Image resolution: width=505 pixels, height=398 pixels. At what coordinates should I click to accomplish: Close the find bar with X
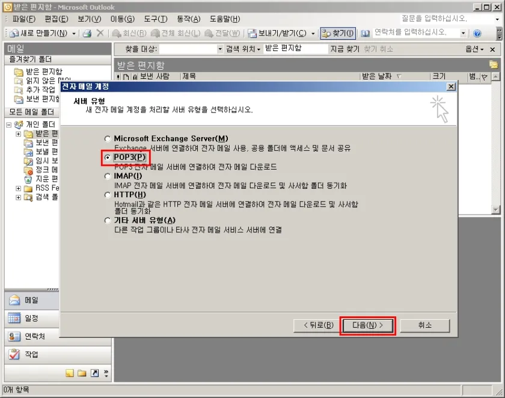492,49
